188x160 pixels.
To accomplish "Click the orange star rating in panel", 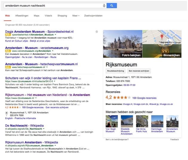I will coord(122,97).
